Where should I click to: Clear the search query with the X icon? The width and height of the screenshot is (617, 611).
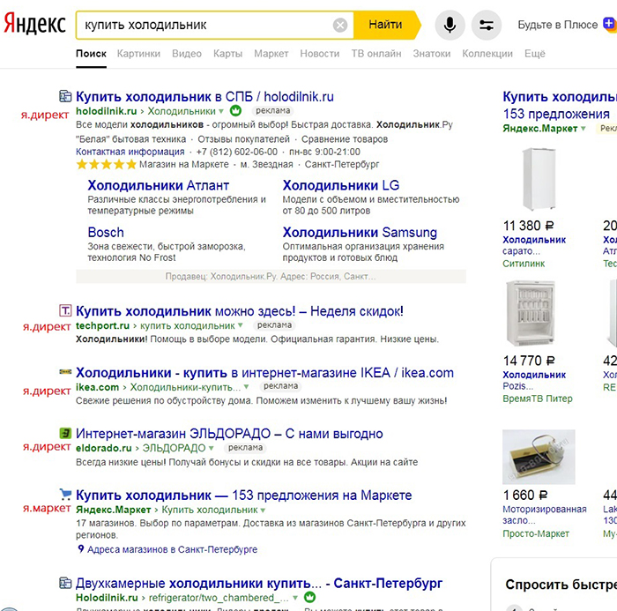point(340,26)
